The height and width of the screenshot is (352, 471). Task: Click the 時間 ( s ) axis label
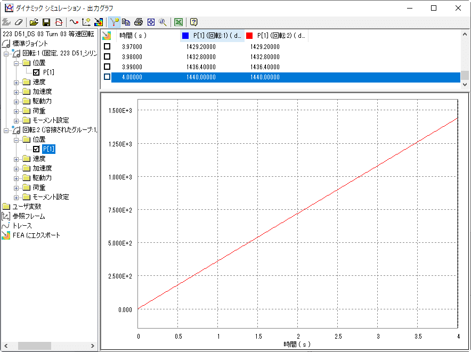pyautogui.click(x=297, y=344)
